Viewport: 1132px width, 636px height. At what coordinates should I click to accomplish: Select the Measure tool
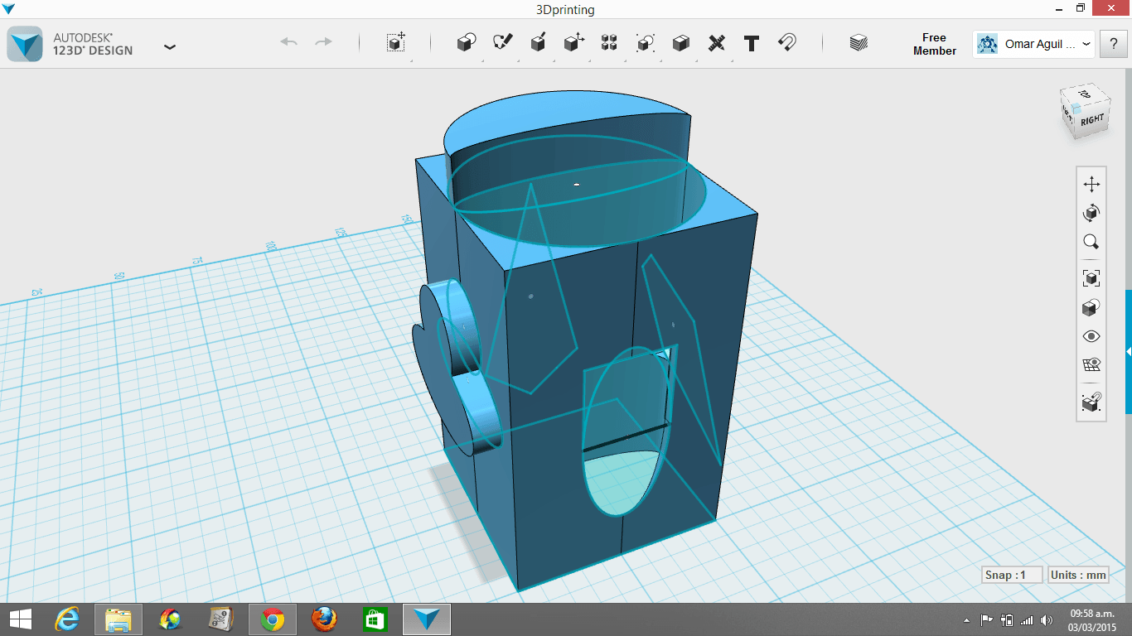(717, 43)
